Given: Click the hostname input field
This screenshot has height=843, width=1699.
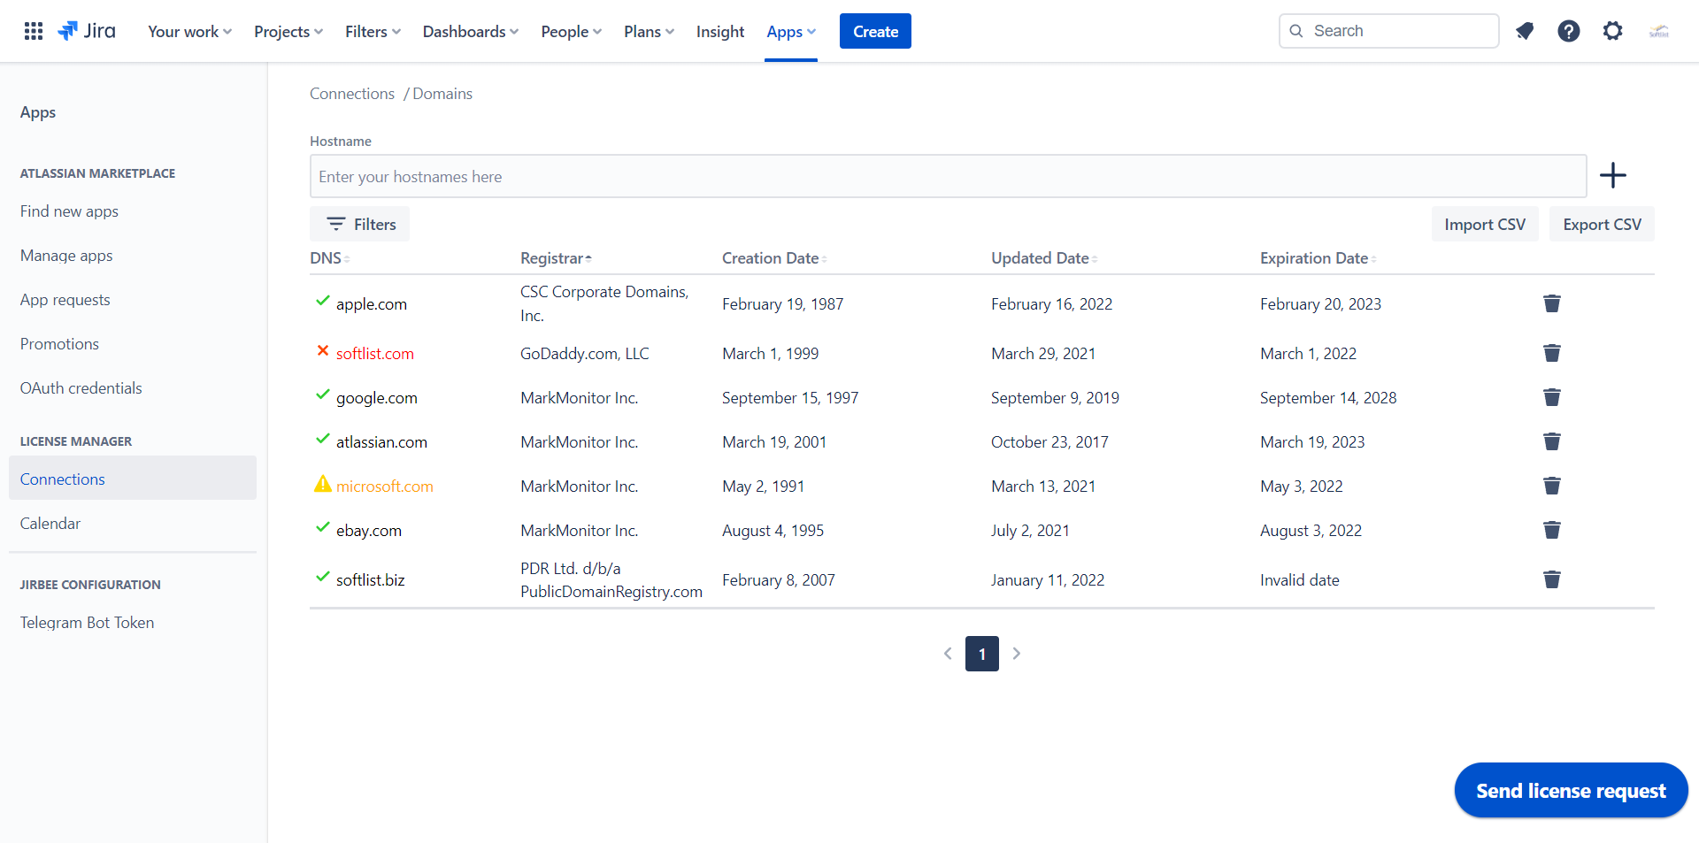Looking at the screenshot, I should (947, 176).
